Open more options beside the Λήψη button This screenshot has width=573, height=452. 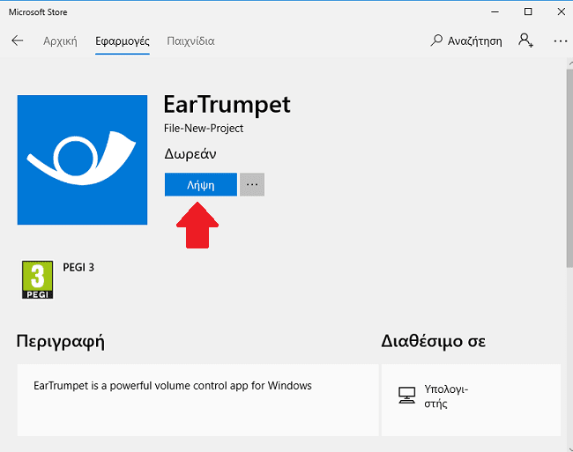coord(252,185)
